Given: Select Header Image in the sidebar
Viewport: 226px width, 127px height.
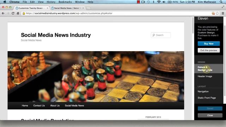Looking at the screenshot, I should (209, 76).
